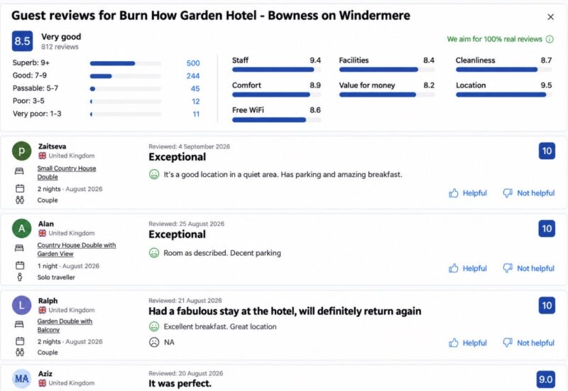Click the Superb 9+ rating bar

click(126, 63)
